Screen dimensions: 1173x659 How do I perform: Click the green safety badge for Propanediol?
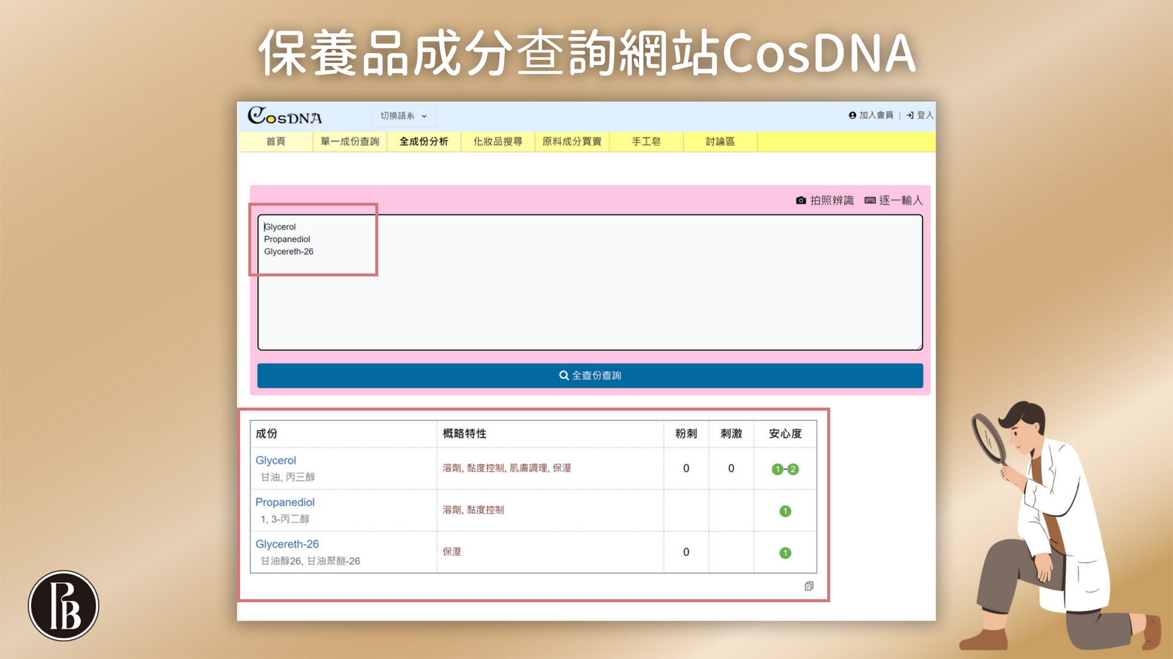pyautogui.click(x=786, y=511)
